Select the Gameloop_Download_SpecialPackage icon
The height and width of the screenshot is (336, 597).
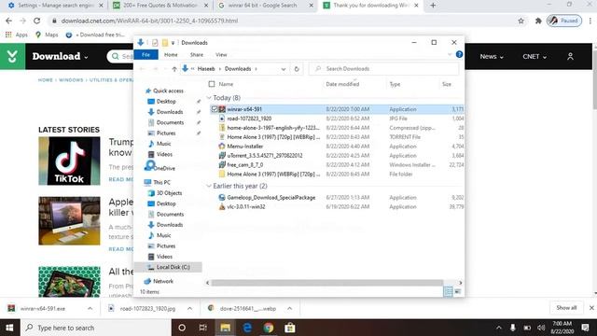[222, 197]
